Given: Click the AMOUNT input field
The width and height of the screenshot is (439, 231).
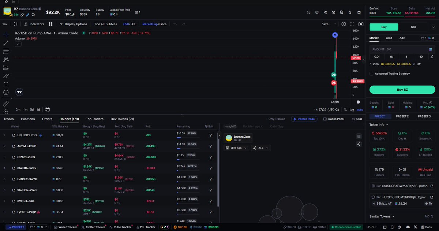Looking at the screenshot, I should (402, 49).
